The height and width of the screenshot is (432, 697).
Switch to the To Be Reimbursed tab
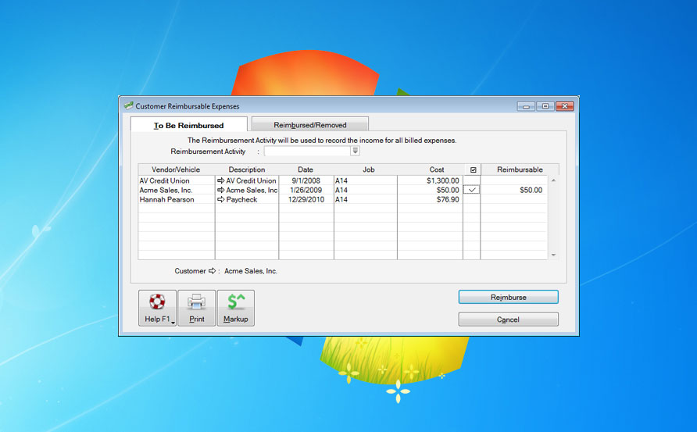point(188,125)
